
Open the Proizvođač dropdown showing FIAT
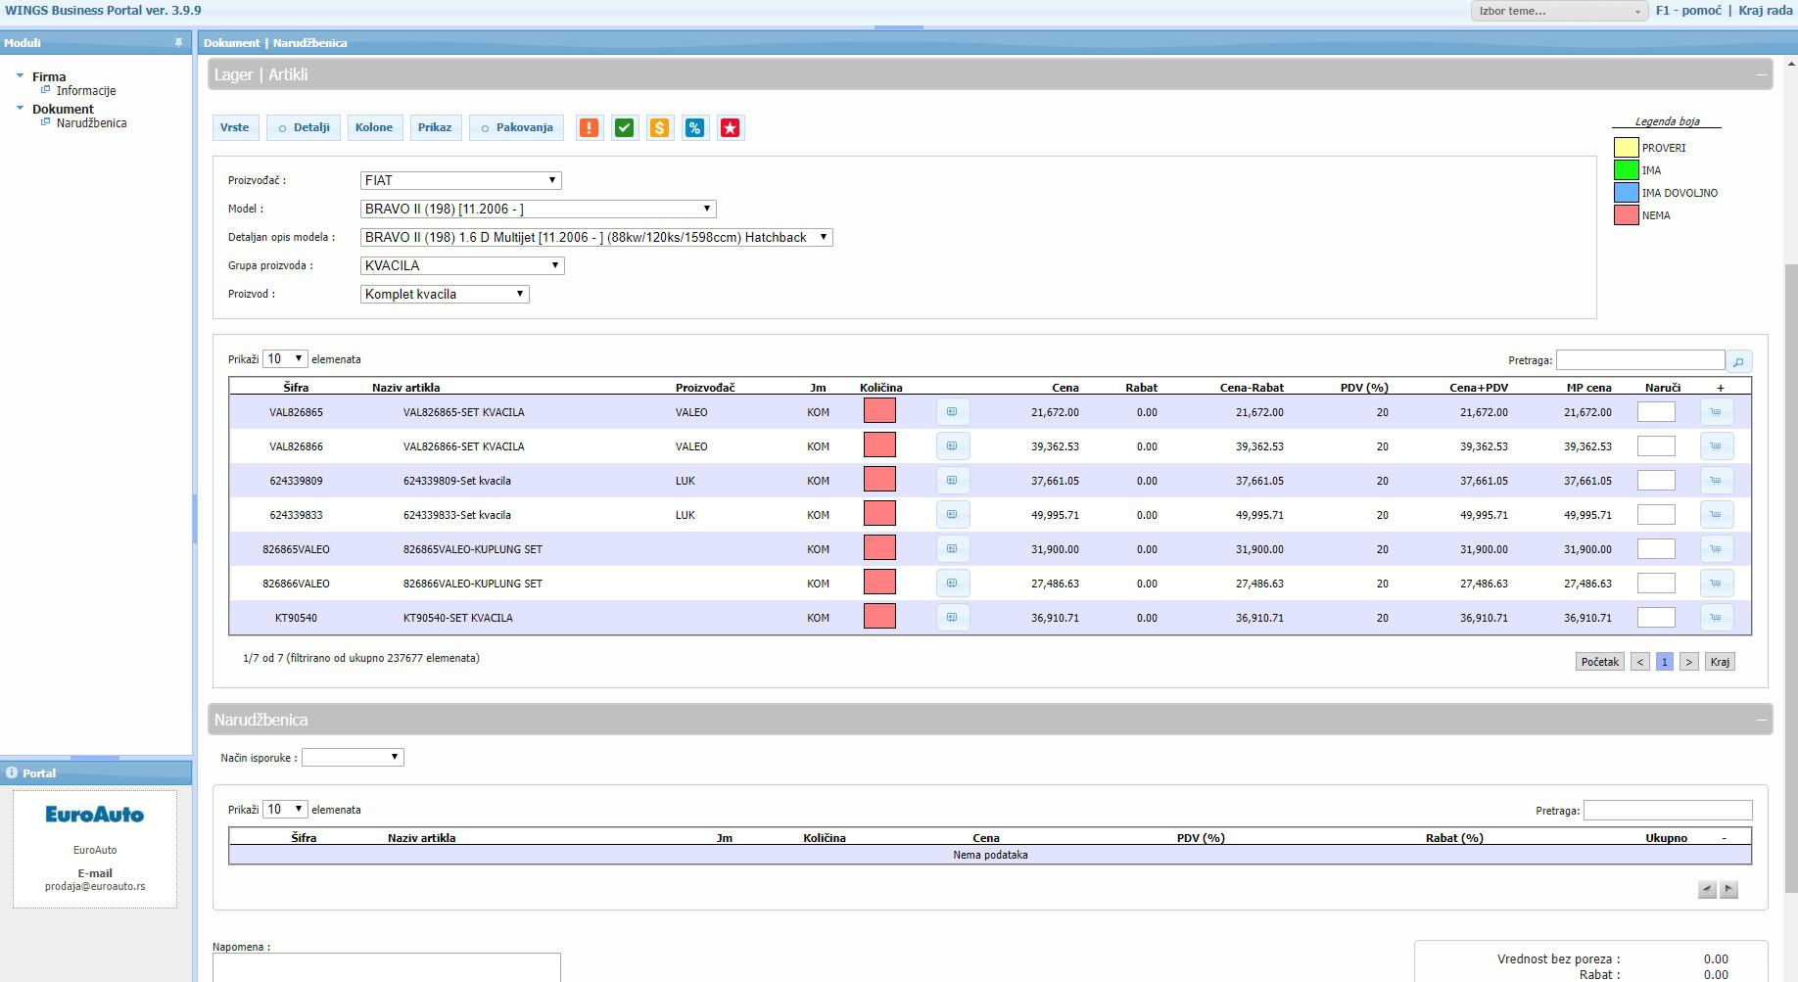(x=461, y=180)
